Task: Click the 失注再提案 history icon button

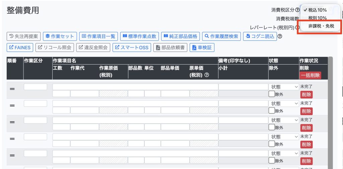Action: pos(23,36)
